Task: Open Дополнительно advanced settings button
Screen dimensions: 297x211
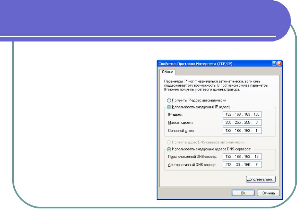Action: 261,179
